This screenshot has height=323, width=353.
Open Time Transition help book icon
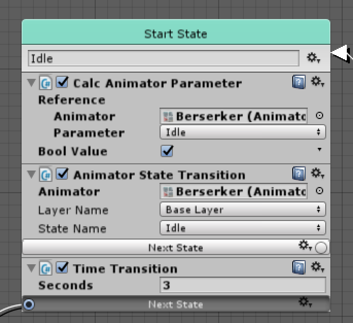pos(299,268)
